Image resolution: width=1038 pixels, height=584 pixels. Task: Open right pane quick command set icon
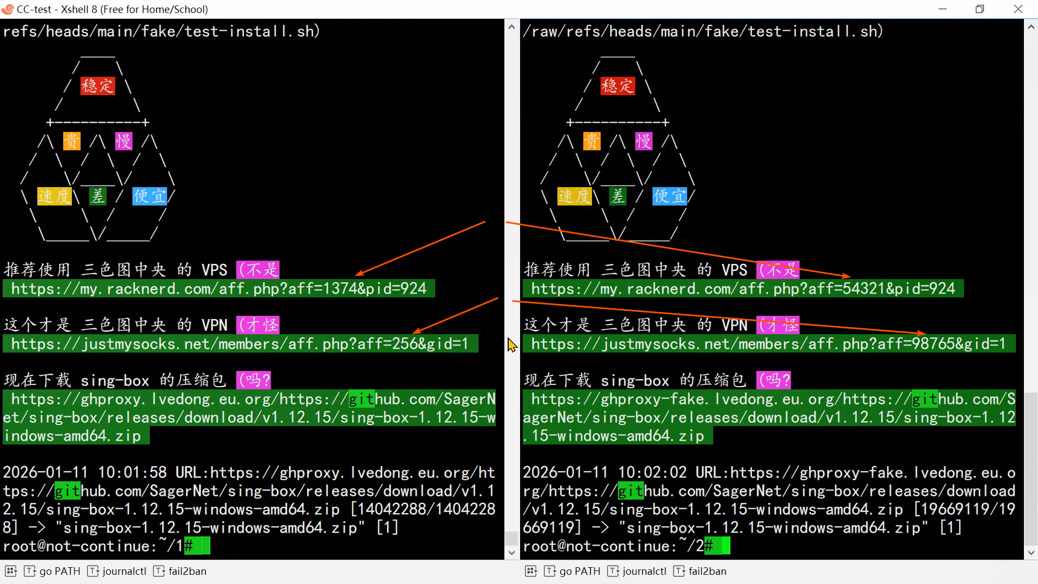[x=531, y=571]
